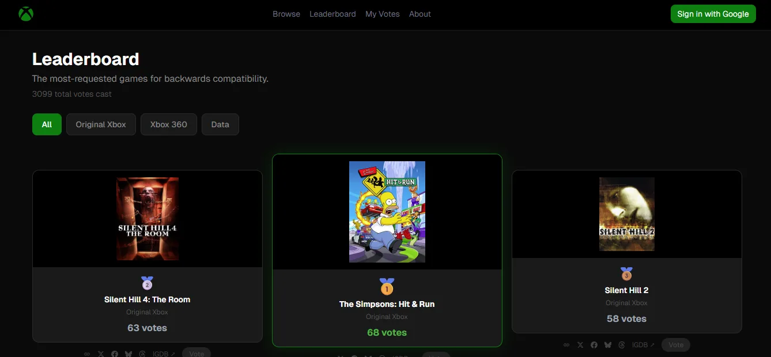This screenshot has width=771, height=357.
Task: Share The Simpsons: Hit & Run on Facebook
Action: coord(354,356)
